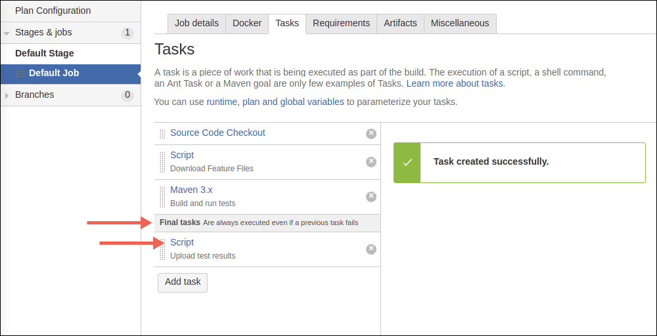Open Plan Configuration in the sidebar
This screenshot has height=336, width=657.
[x=53, y=11]
